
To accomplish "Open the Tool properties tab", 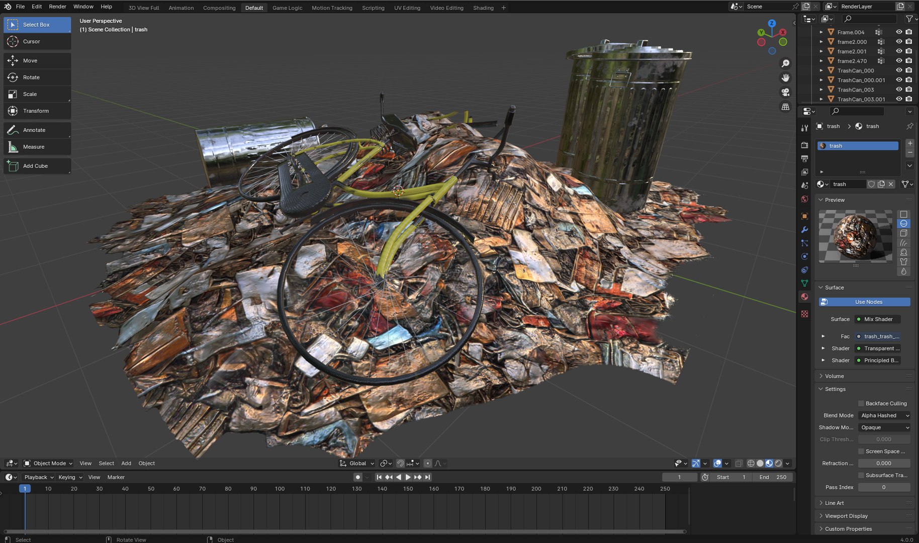I will pos(804,128).
